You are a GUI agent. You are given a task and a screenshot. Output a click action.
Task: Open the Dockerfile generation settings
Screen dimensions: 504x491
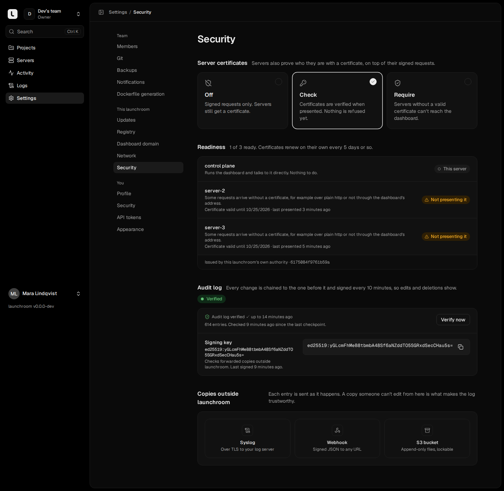(148, 94)
